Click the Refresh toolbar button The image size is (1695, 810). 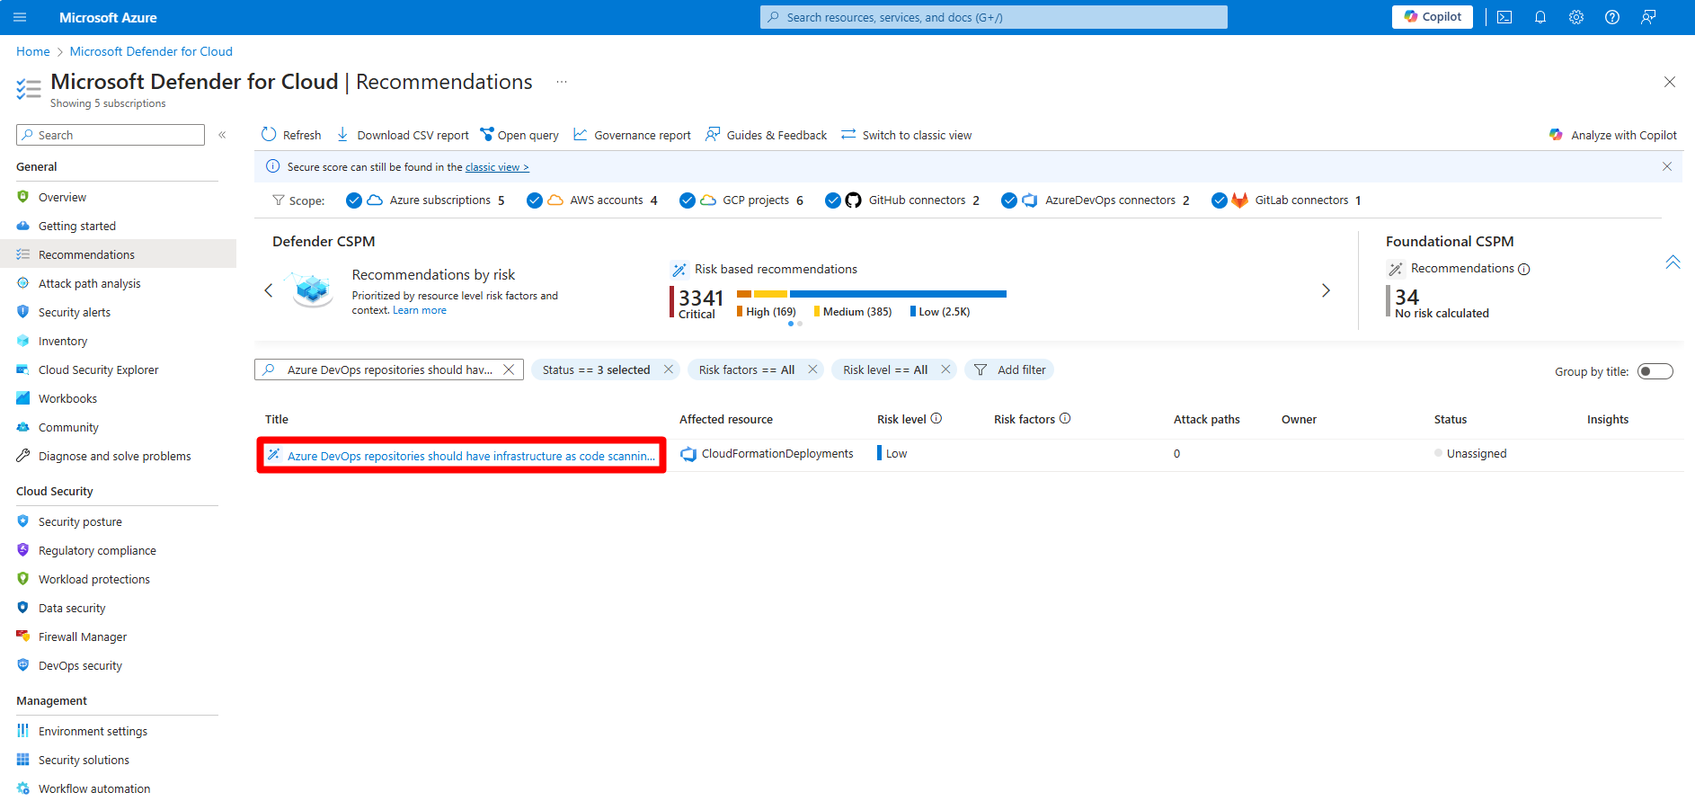click(291, 135)
